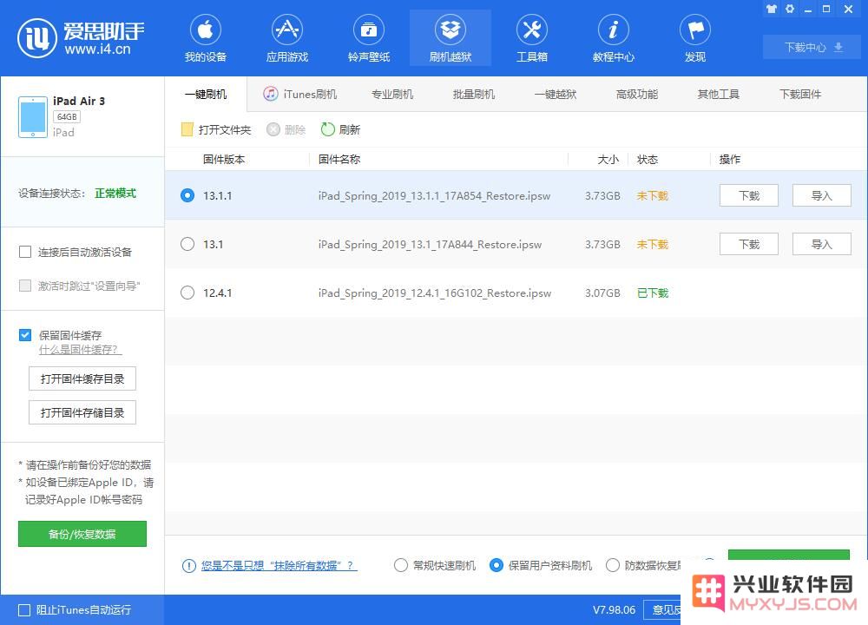Click the 状态 column header
The height and width of the screenshot is (625, 868).
click(648, 160)
